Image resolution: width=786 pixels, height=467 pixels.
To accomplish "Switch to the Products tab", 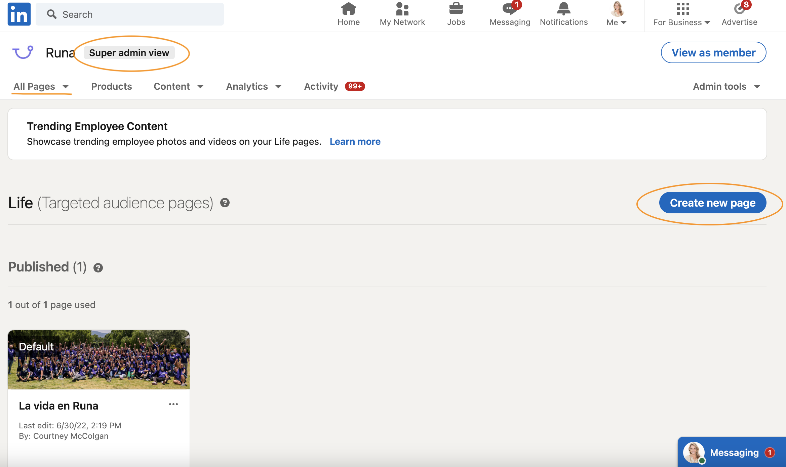I will point(111,86).
